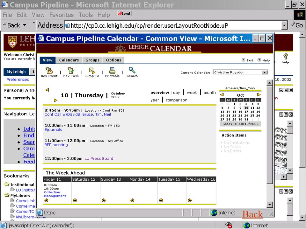
Task: Add event on Saturday 12
Action: pyautogui.click(x=75, y=200)
